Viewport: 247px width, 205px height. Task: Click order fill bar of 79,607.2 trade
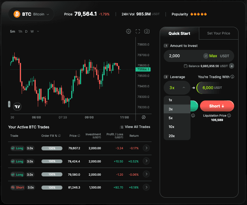click(x=52, y=148)
